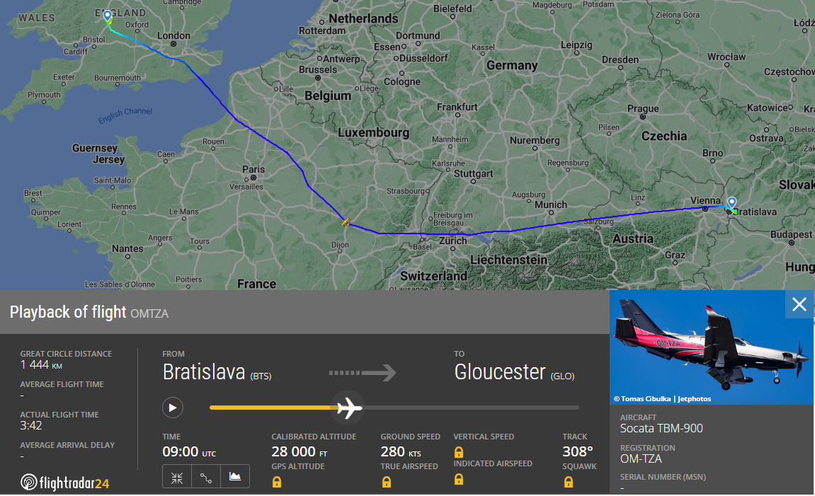815x496 pixels.
Task: Click the Gloucester destination pin on map
Action: coord(108,16)
